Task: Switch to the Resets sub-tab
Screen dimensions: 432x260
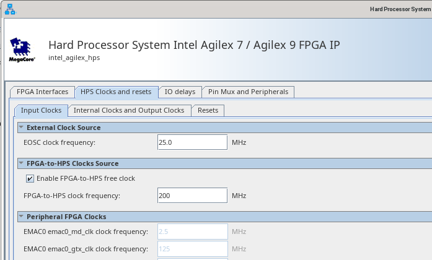Action: coord(208,110)
